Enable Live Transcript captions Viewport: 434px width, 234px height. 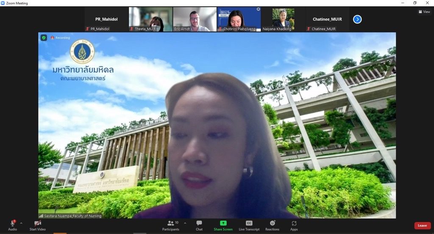point(249,223)
